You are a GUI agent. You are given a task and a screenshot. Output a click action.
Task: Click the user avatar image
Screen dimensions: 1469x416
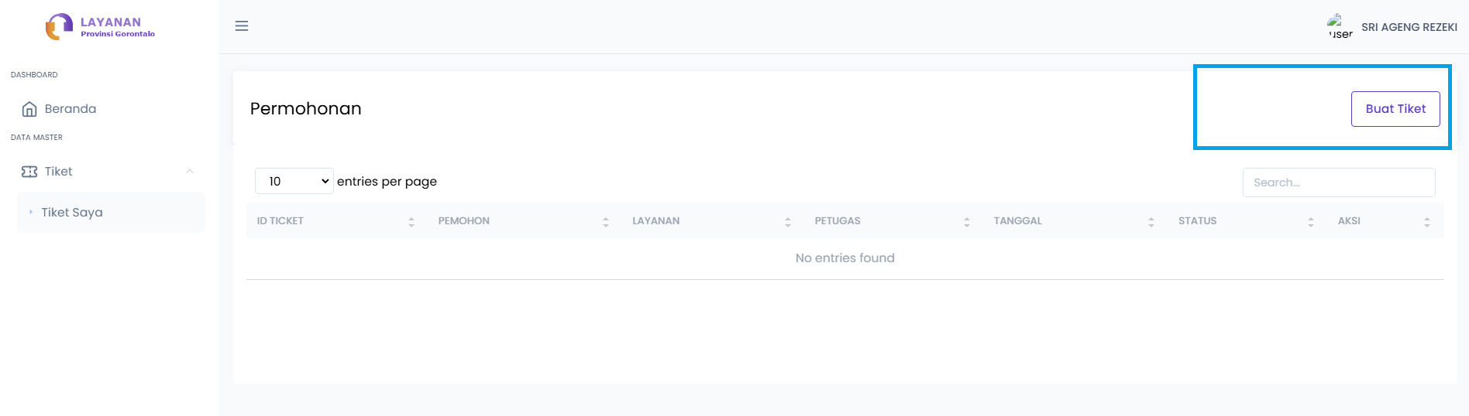point(1340,27)
